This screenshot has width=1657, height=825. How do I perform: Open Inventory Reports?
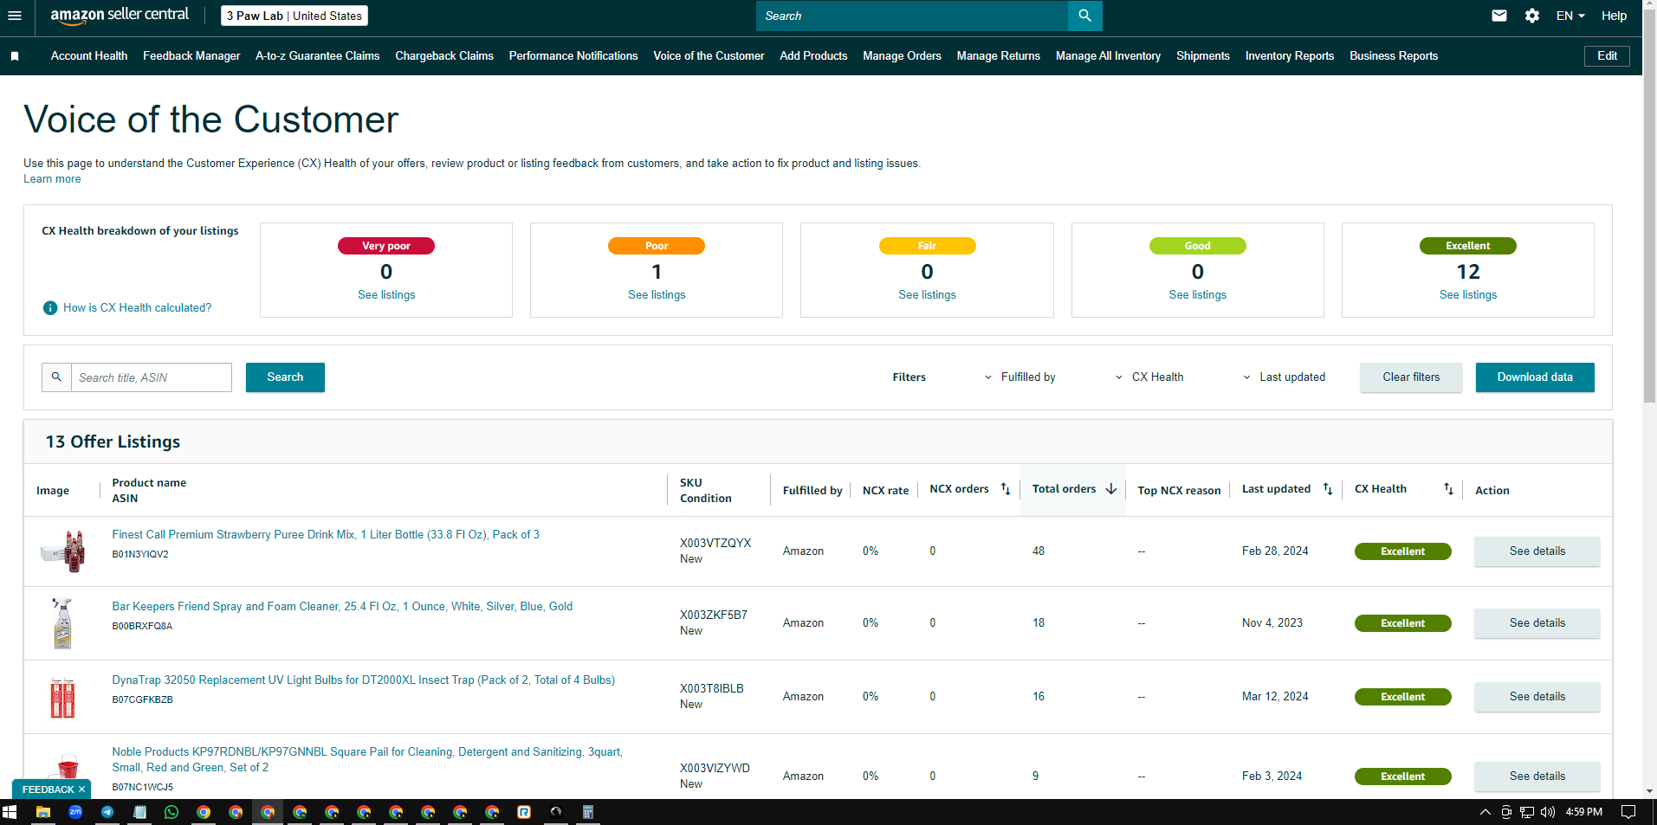tap(1289, 56)
